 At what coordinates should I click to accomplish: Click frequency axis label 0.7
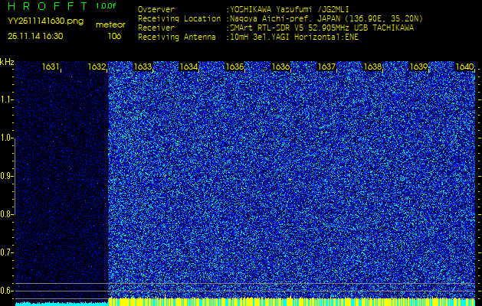[x=6, y=252]
